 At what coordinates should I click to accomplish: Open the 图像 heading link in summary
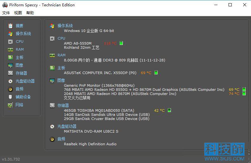[61, 80]
